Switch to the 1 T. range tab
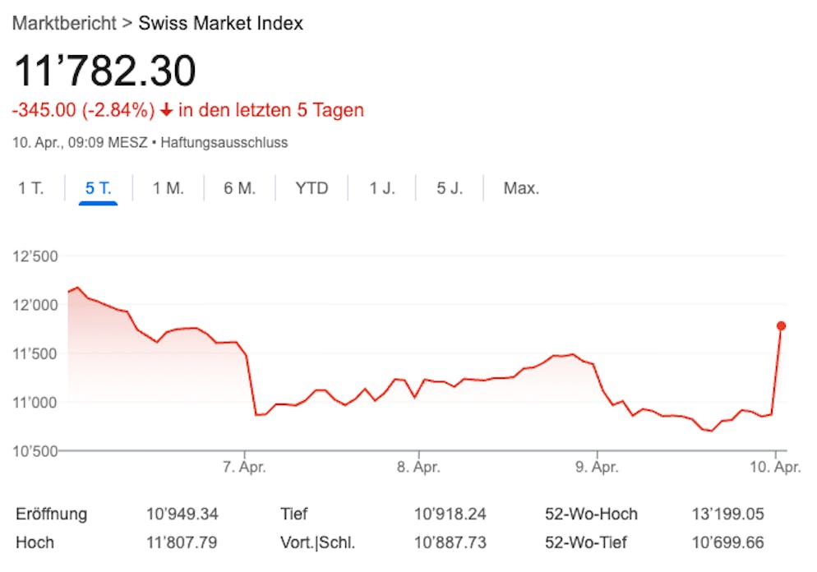 (31, 188)
